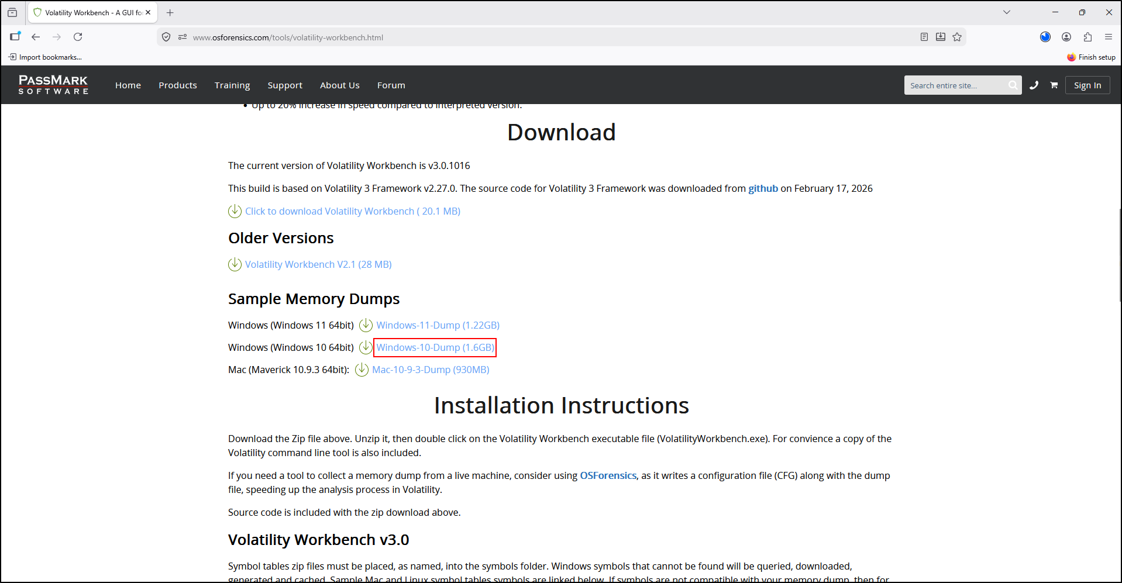The width and height of the screenshot is (1122, 583).
Task: Select the Volatility Workbench browser tab
Action: 94,12
